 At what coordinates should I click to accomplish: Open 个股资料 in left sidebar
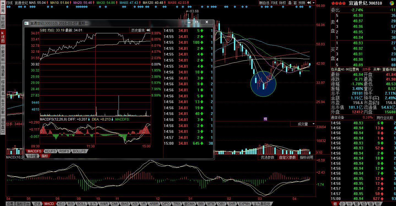pyautogui.click(x=3, y=54)
